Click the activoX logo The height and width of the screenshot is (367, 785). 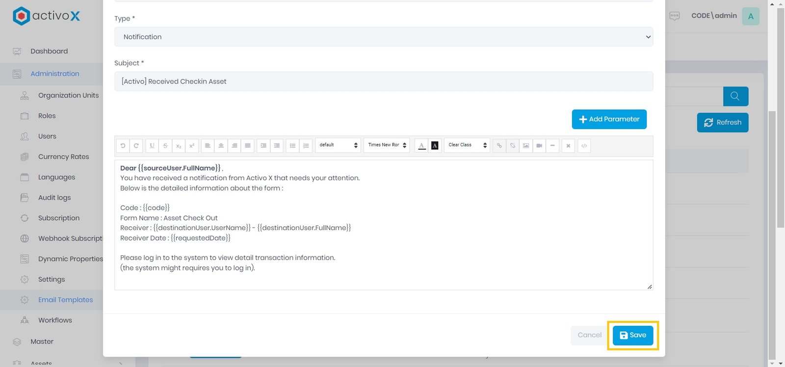click(47, 16)
